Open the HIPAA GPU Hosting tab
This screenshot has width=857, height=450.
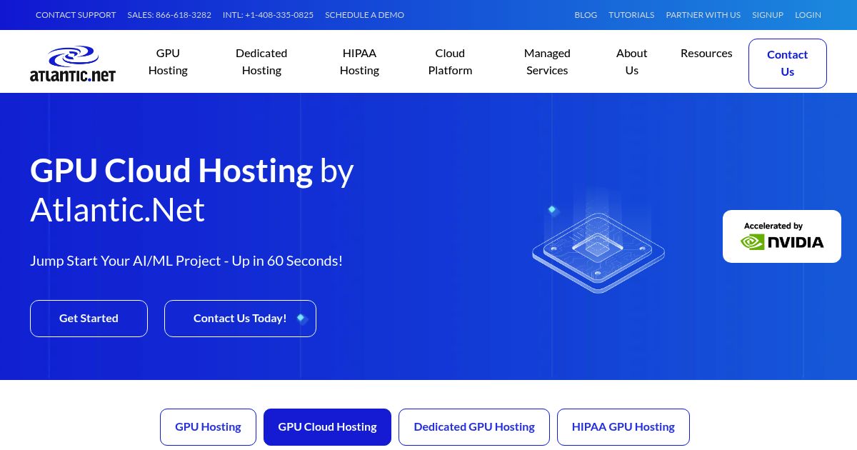pos(623,426)
